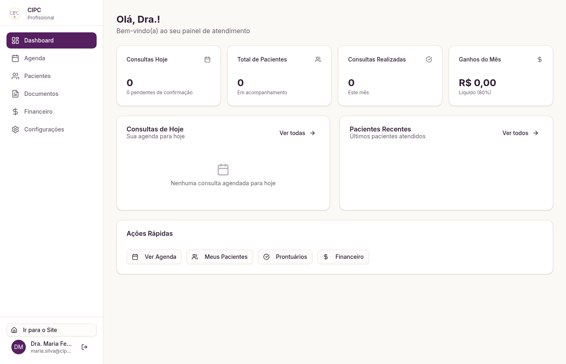Click the Consultas Hoje card title
The height and width of the screenshot is (364, 566).
coord(147,59)
